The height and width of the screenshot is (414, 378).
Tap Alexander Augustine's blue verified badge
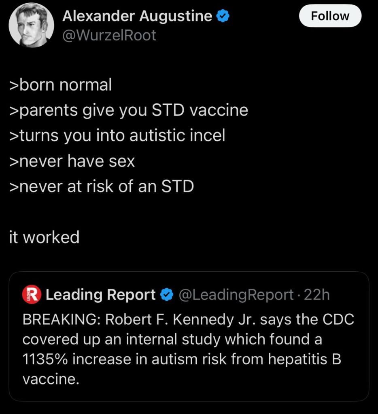pyautogui.click(x=223, y=16)
